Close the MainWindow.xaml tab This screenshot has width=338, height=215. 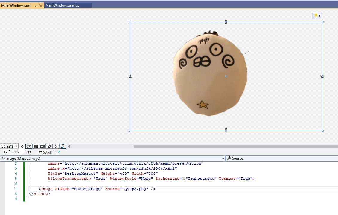coord(41,6)
